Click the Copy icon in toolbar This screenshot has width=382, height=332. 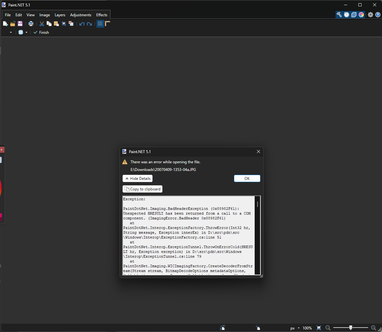(49, 24)
